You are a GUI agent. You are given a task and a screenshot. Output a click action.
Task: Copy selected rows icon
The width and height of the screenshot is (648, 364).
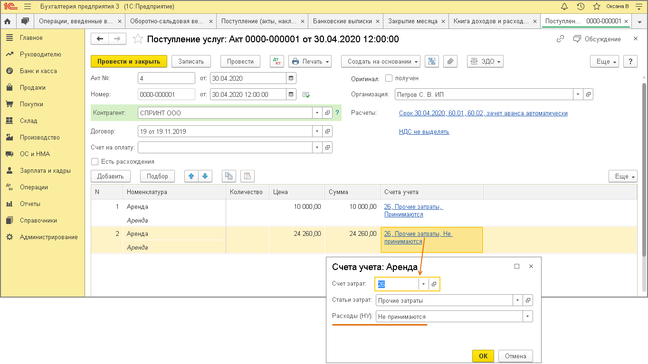[x=229, y=176]
